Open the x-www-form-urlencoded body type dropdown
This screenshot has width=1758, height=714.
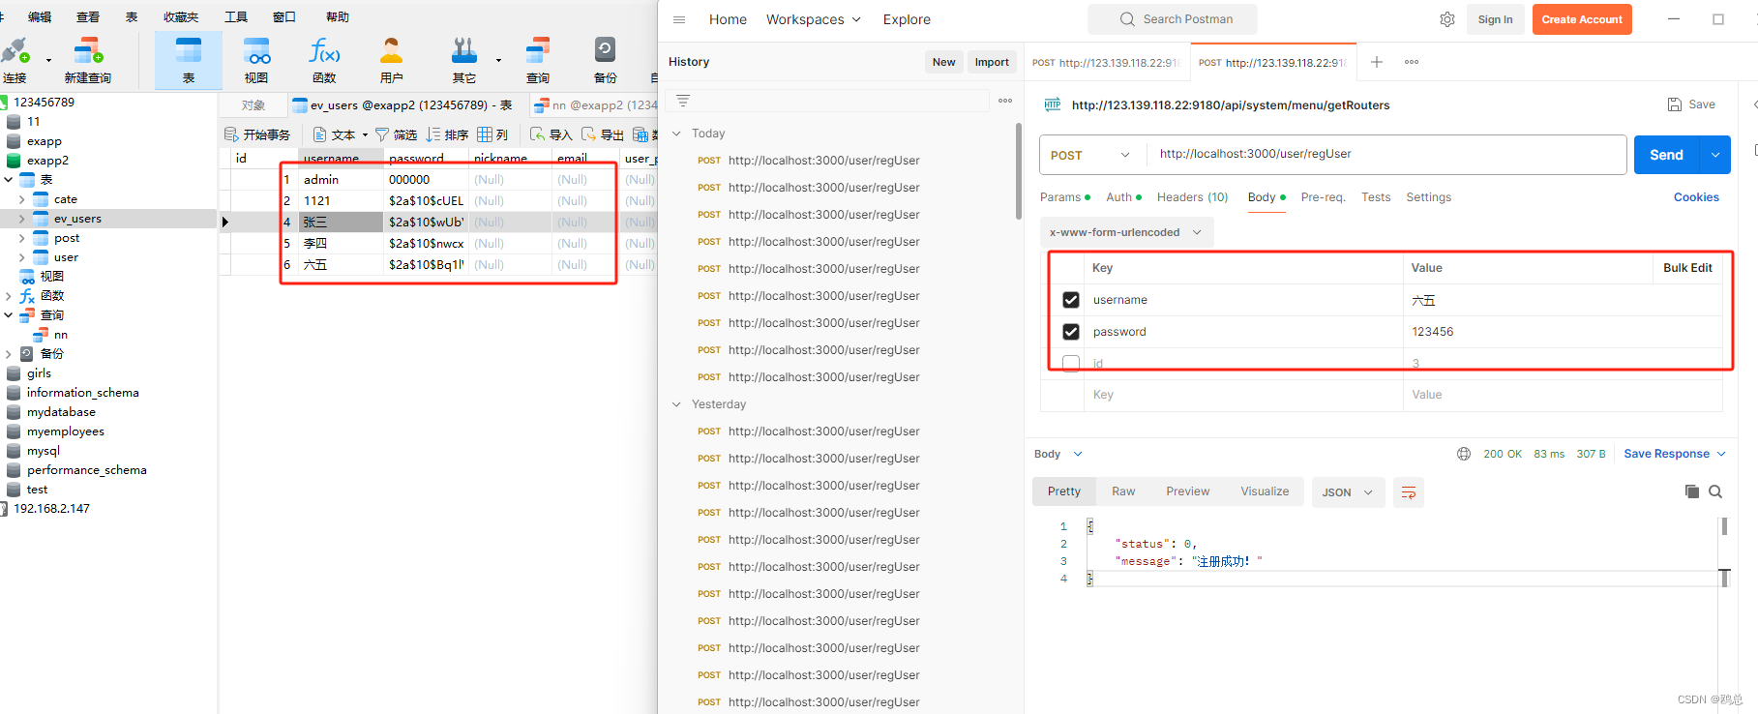[x=1127, y=232]
